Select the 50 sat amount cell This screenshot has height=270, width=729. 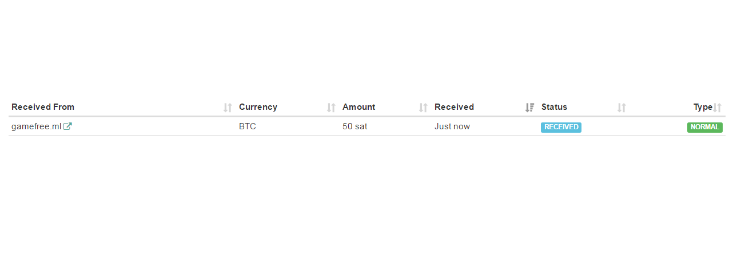pyautogui.click(x=355, y=126)
